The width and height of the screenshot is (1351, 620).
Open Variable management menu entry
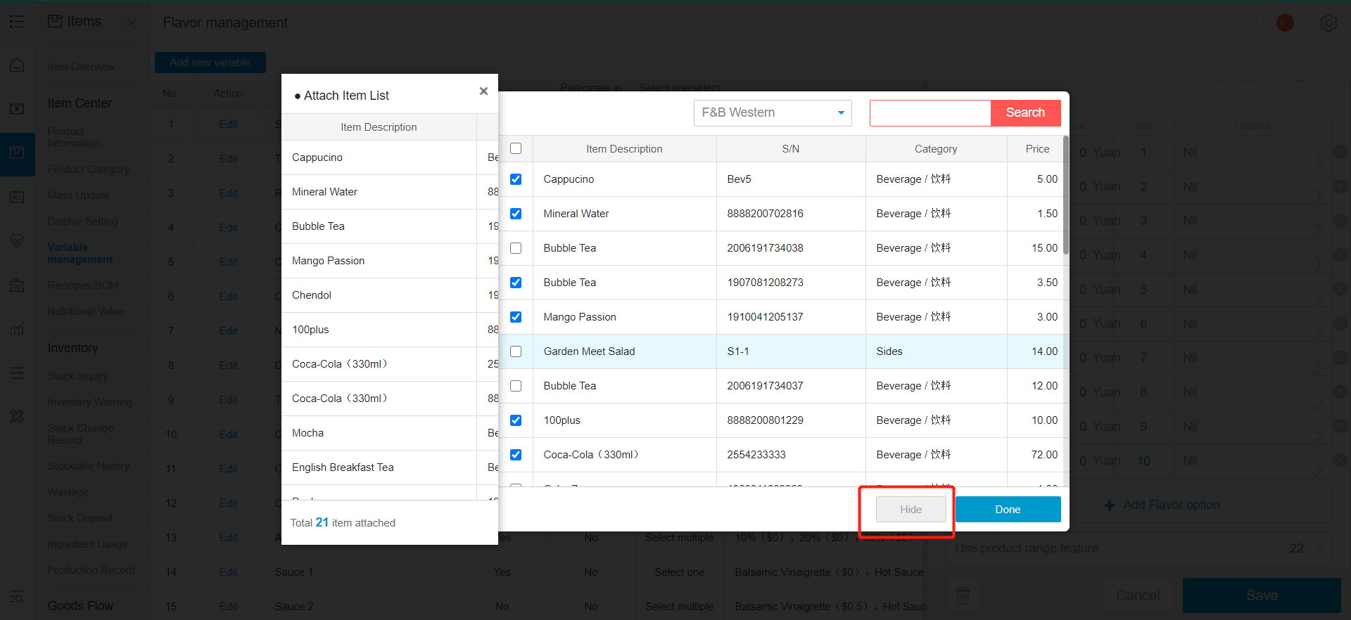click(80, 253)
